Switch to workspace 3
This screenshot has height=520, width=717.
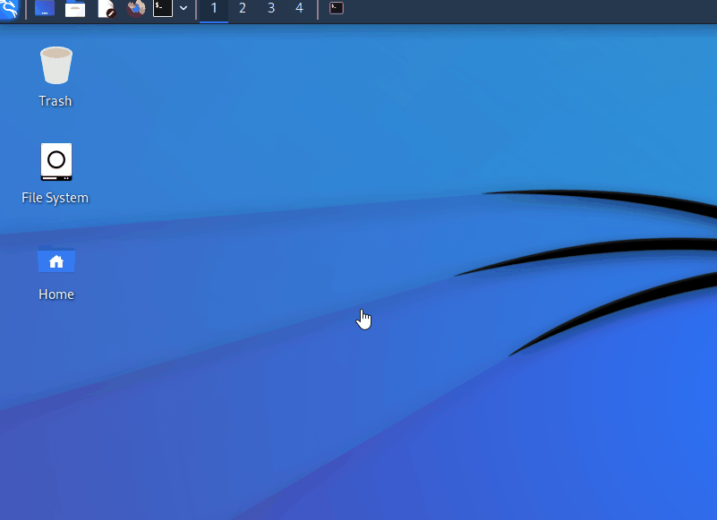point(270,9)
